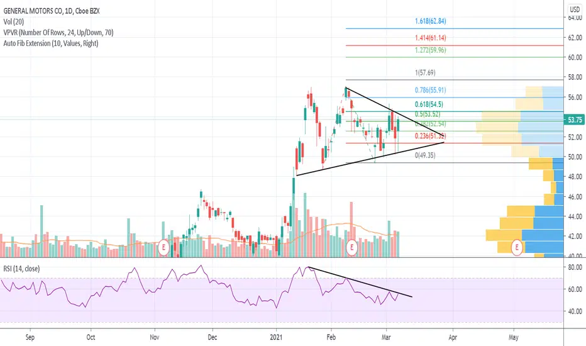Click the 1.414(61.14) Fibonacci level label
Screen dimensions: 586x346
pyautogui.click(x=430, y=38)
